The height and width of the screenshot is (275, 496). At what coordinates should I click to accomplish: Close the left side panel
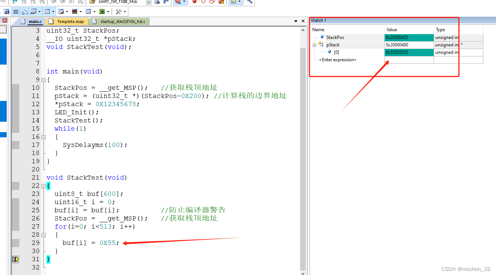[x=4, y=20]
